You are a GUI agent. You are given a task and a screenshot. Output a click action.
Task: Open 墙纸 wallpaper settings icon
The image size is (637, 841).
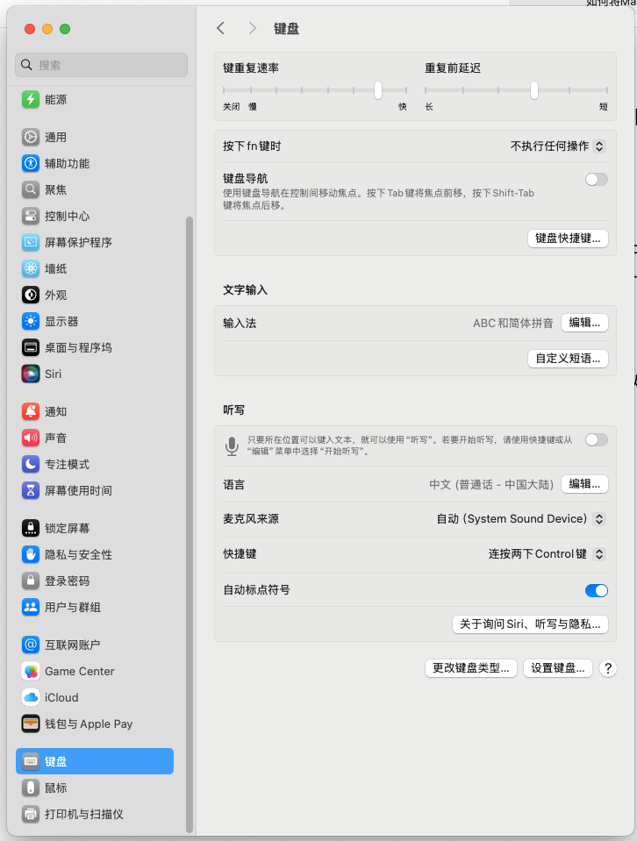click(31, 268)
